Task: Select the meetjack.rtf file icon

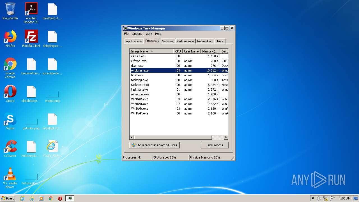Action: coord(52,12)
